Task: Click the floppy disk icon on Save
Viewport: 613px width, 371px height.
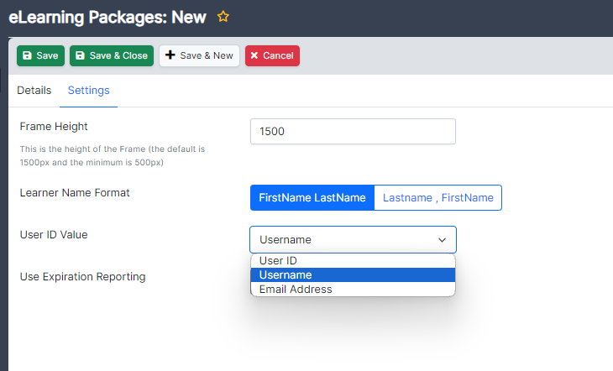Action: [27, 56]
